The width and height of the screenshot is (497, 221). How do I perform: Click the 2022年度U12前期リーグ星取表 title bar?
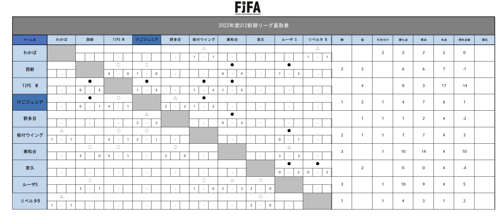click(x=253, y=26)
